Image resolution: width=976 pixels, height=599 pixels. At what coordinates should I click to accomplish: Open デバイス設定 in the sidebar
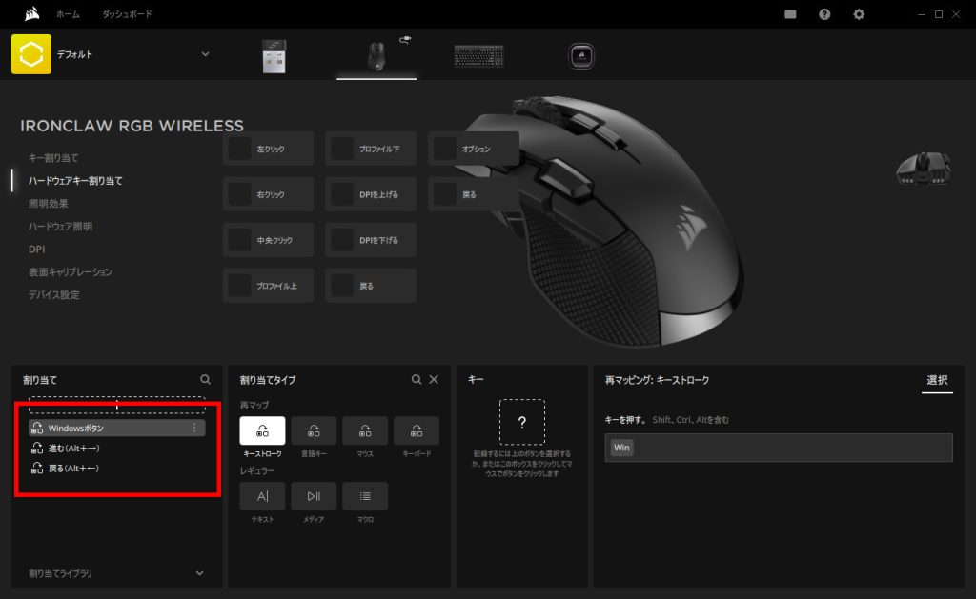53,295
